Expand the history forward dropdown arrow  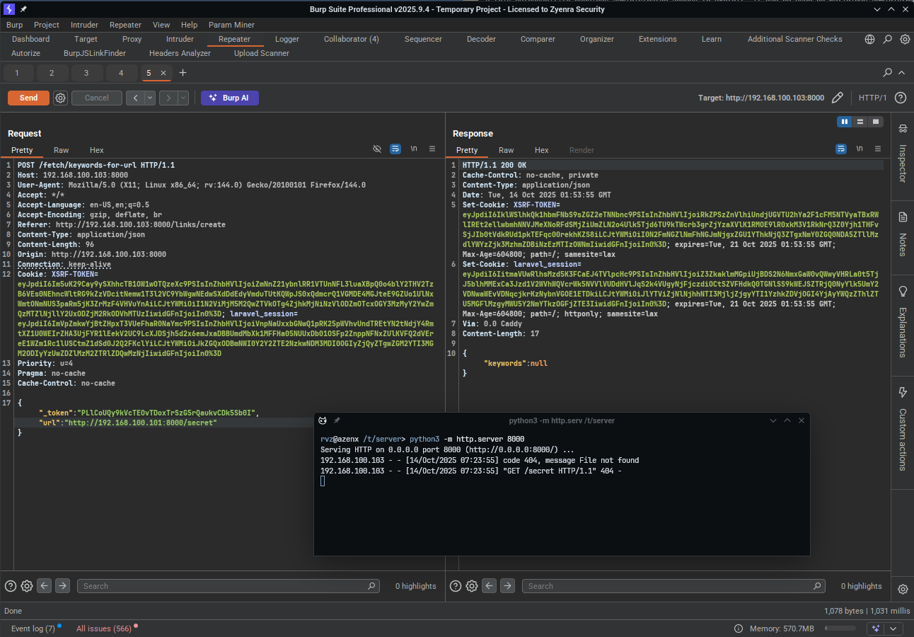(x=183, y=98)
